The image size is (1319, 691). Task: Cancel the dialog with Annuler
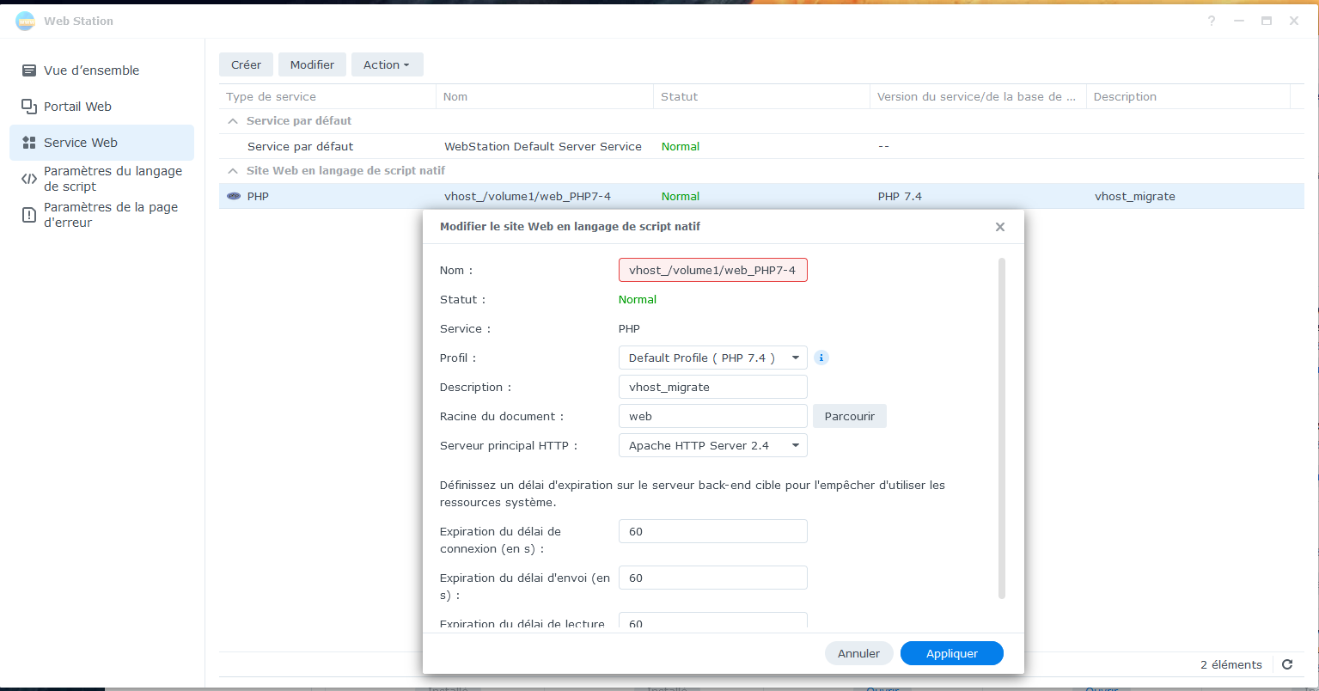pyautogui.click(x=858, y=653)
